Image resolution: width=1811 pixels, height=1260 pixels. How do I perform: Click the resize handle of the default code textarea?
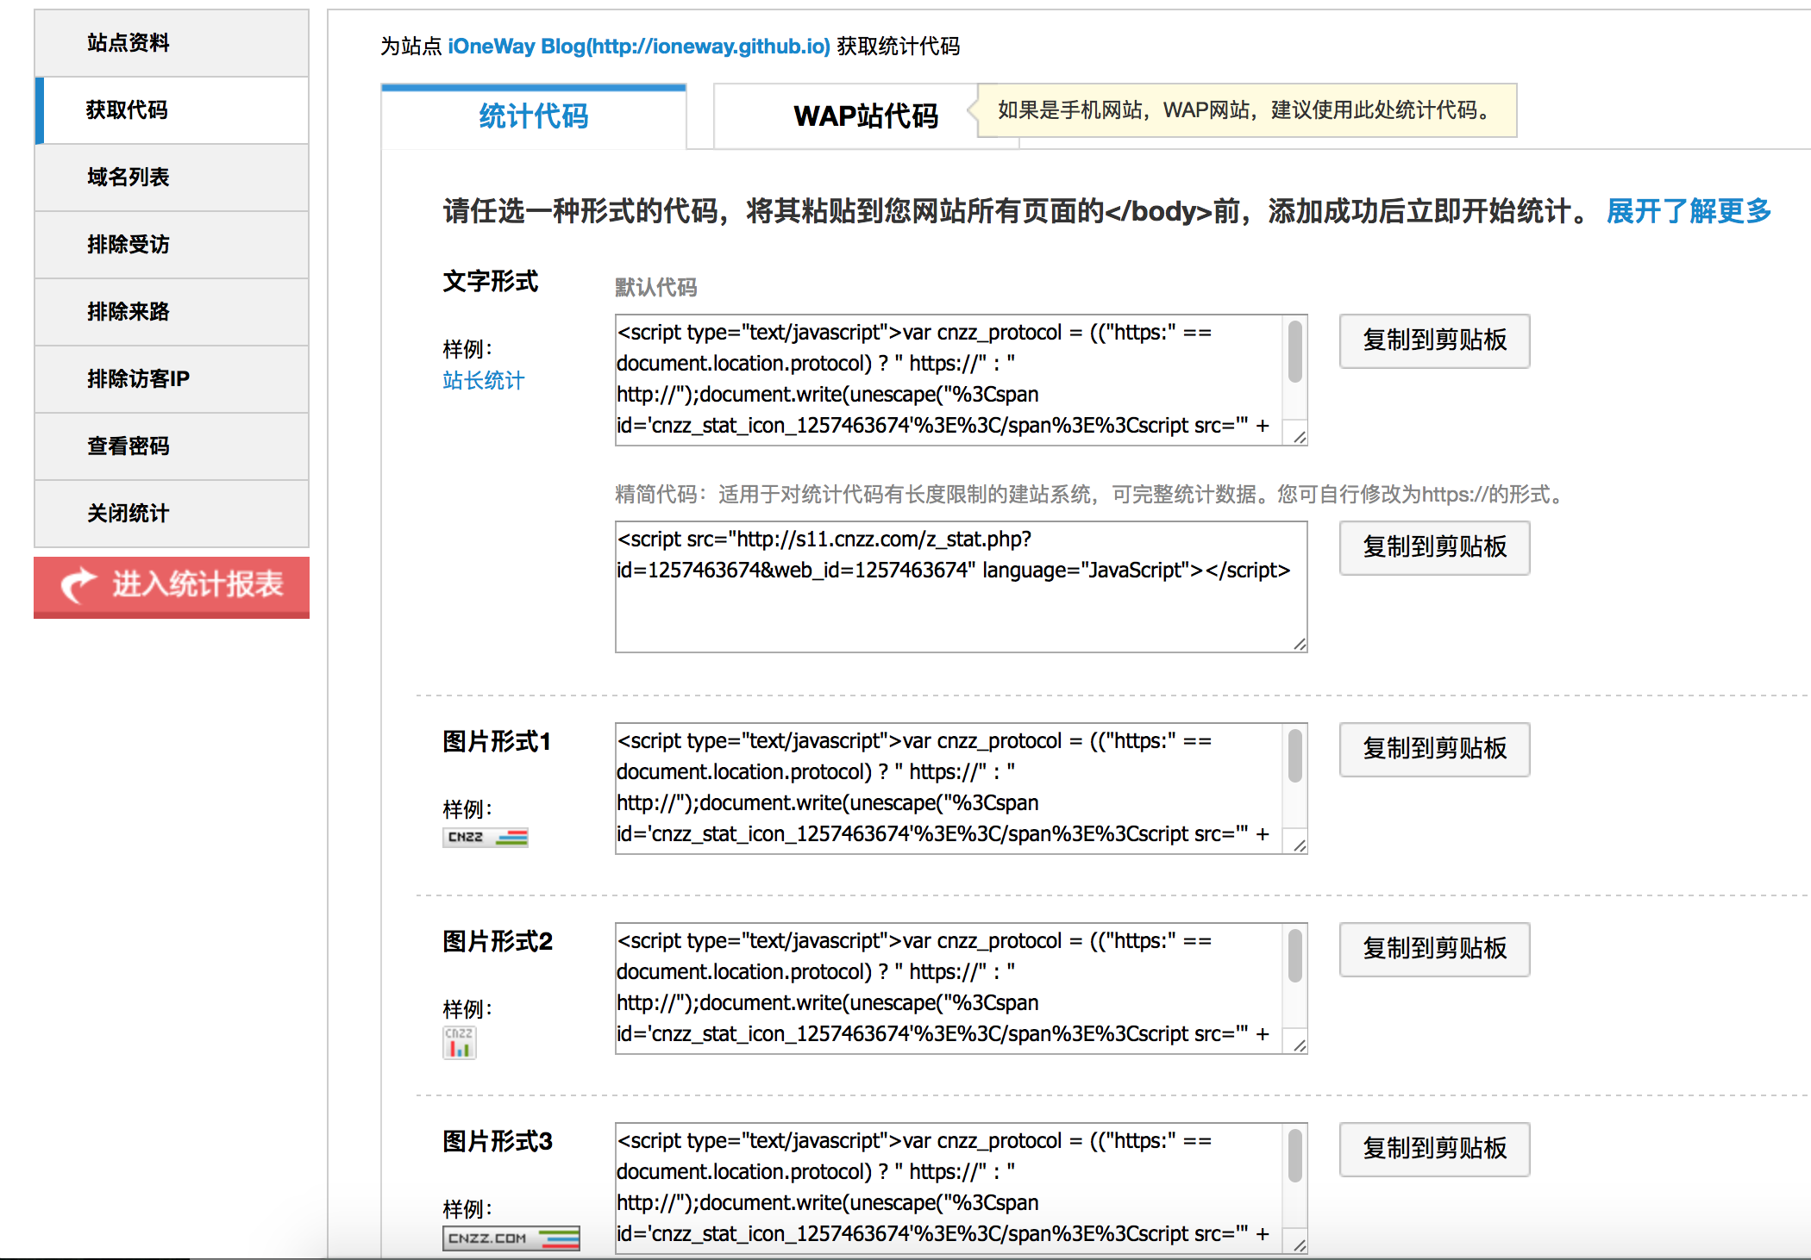point(1299,437)
